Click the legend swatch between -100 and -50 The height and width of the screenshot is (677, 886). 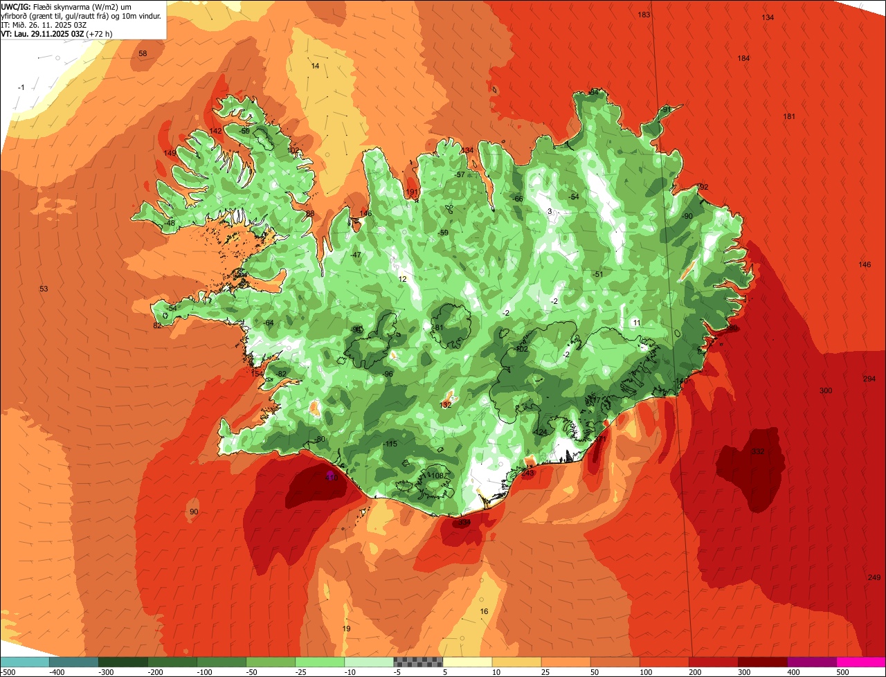click(x=221, y=662)
